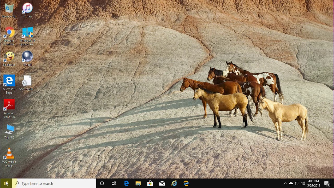334x188 pixels.
Task: Open OneDrive cloud tray icon
Action: (x=291, y=183)
